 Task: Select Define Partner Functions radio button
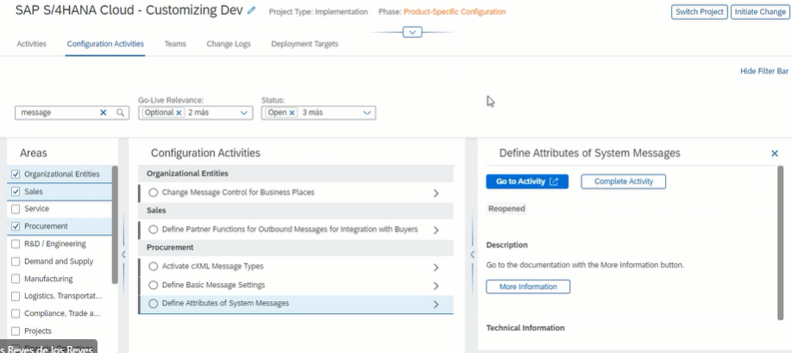[x=154, y=230]
